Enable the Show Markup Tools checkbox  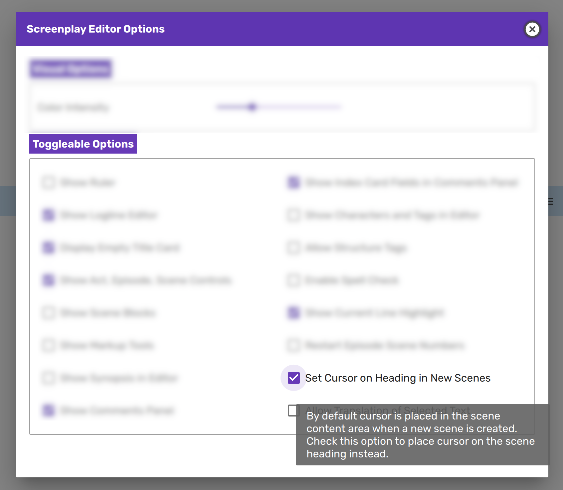tap(49, 345)
